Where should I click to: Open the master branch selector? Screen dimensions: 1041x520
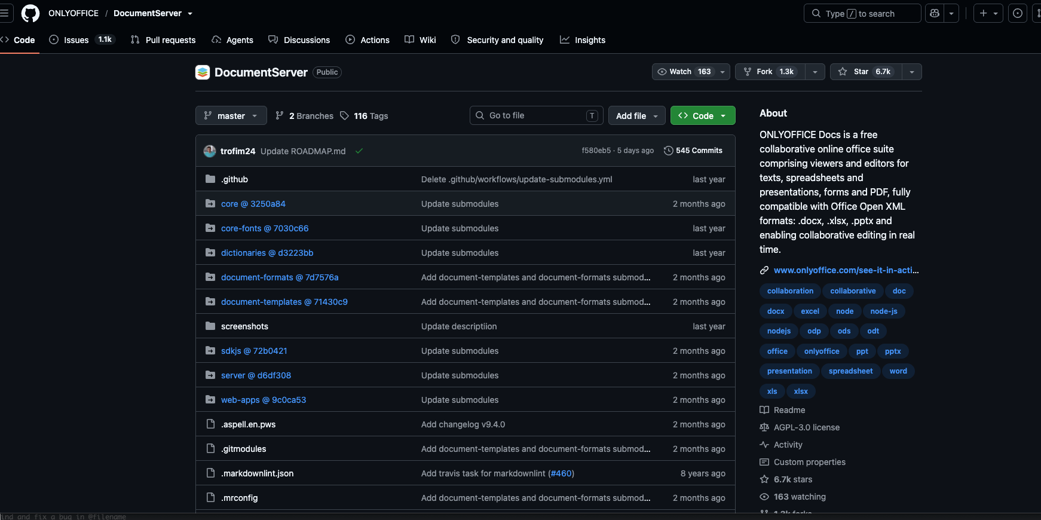click(231, 116)
